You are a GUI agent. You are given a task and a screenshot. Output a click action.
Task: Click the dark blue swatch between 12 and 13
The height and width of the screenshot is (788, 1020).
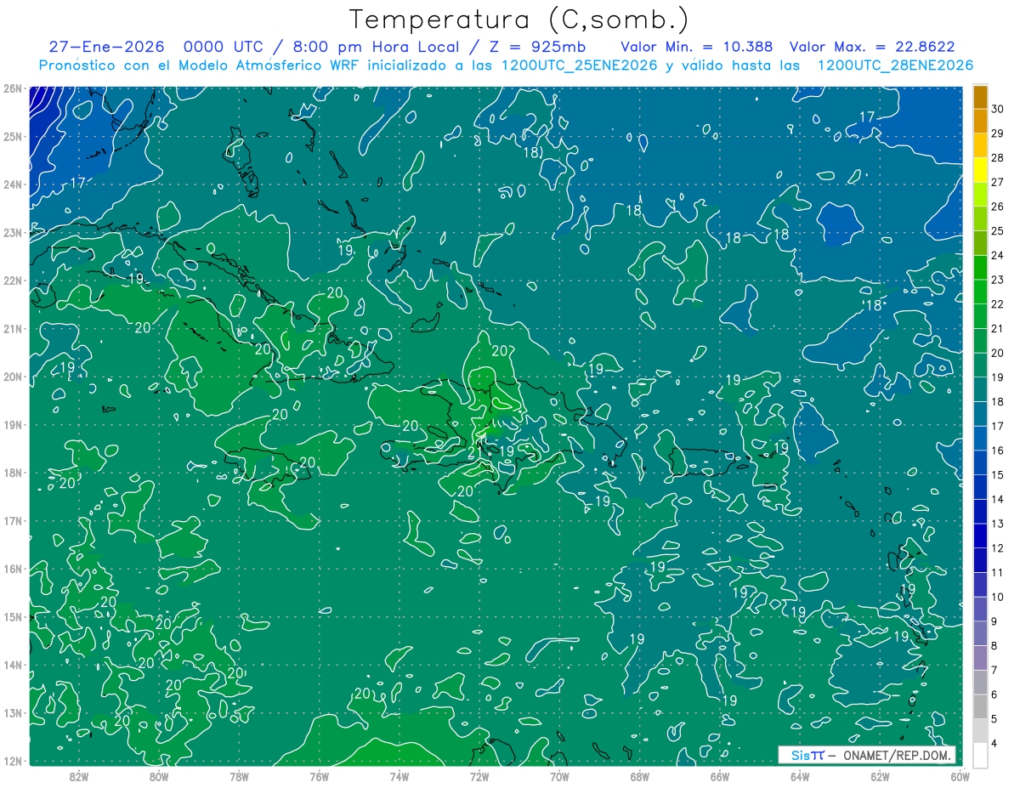coord(980,536)
